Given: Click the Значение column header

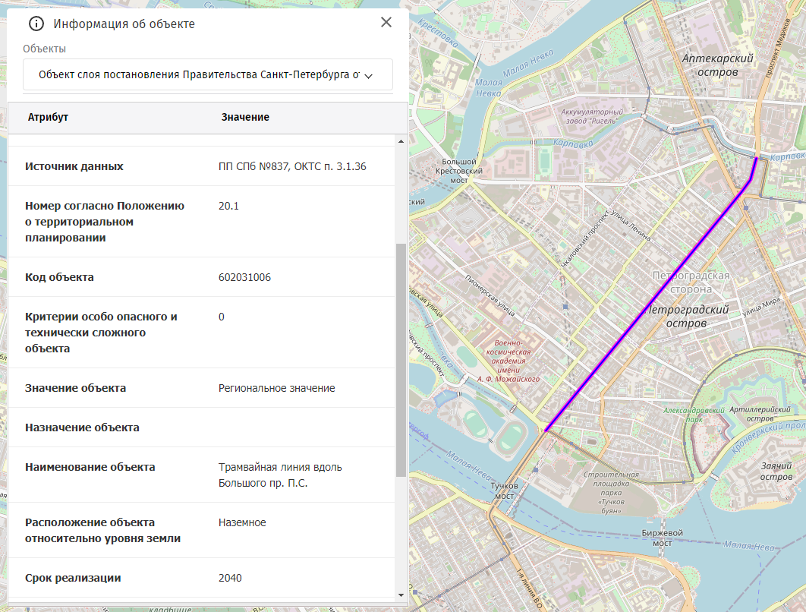Looking at the screenshot, I should pos(245,117).
